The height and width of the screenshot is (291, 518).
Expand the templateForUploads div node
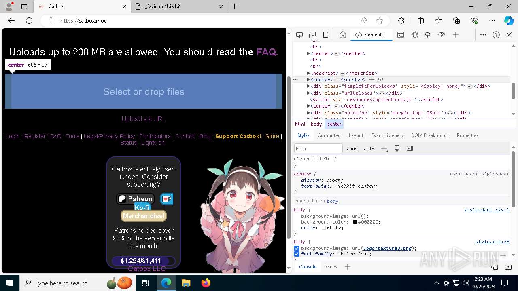[x=308, y=86]
